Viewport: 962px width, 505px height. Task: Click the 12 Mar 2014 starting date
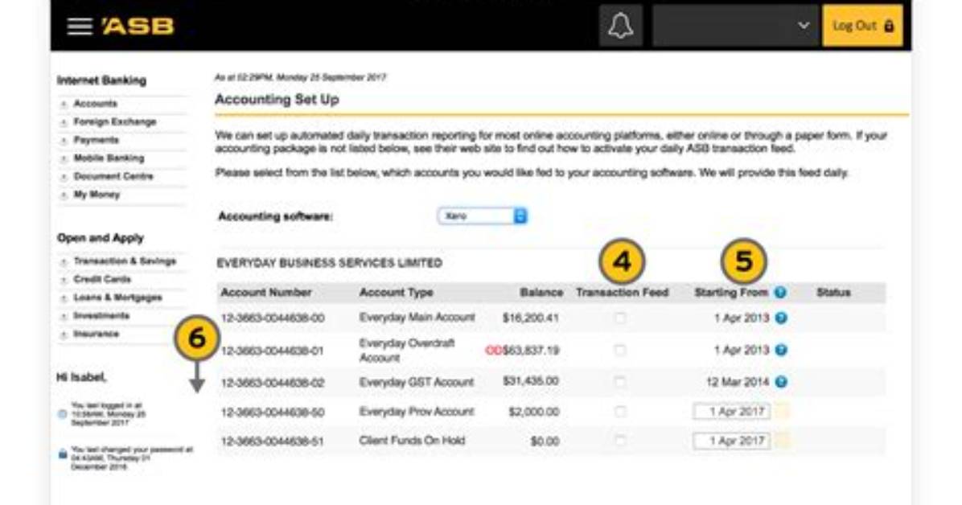[x=738, y=382]
